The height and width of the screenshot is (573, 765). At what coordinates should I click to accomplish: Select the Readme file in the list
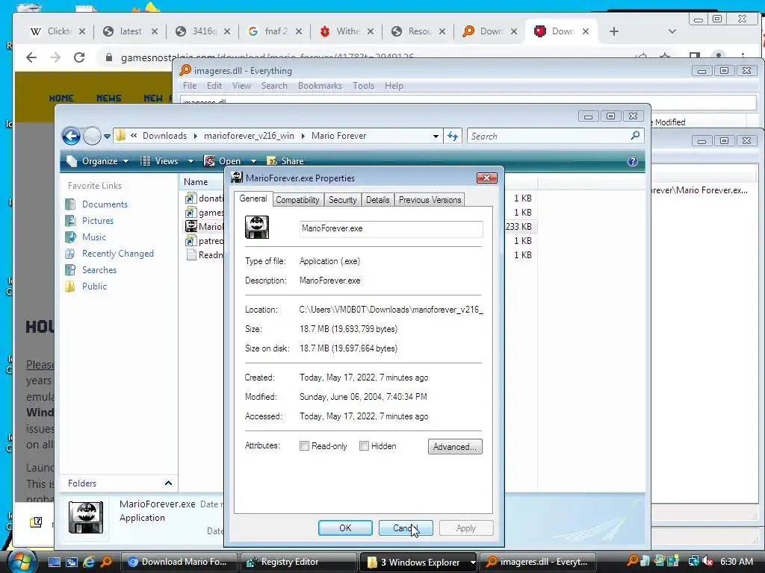pos(204,255)
